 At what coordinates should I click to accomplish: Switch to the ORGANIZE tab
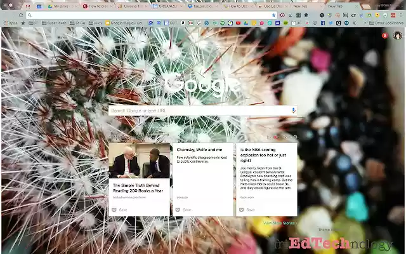[x=167, y=6]
